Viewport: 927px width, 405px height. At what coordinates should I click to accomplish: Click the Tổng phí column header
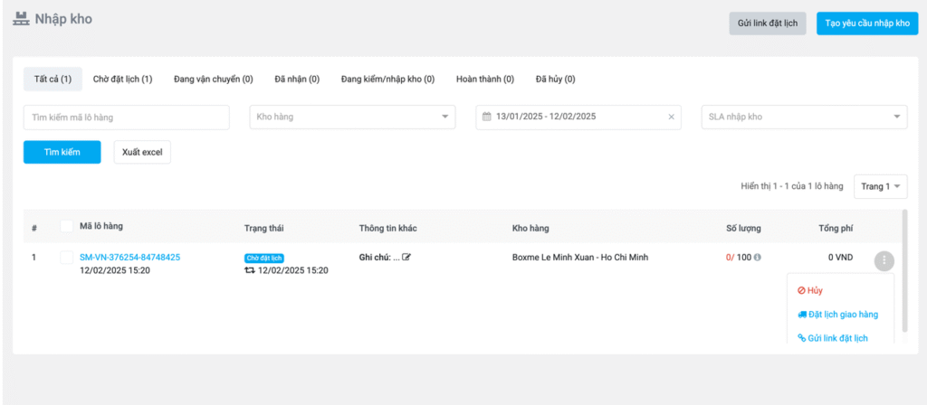[836, 228]
